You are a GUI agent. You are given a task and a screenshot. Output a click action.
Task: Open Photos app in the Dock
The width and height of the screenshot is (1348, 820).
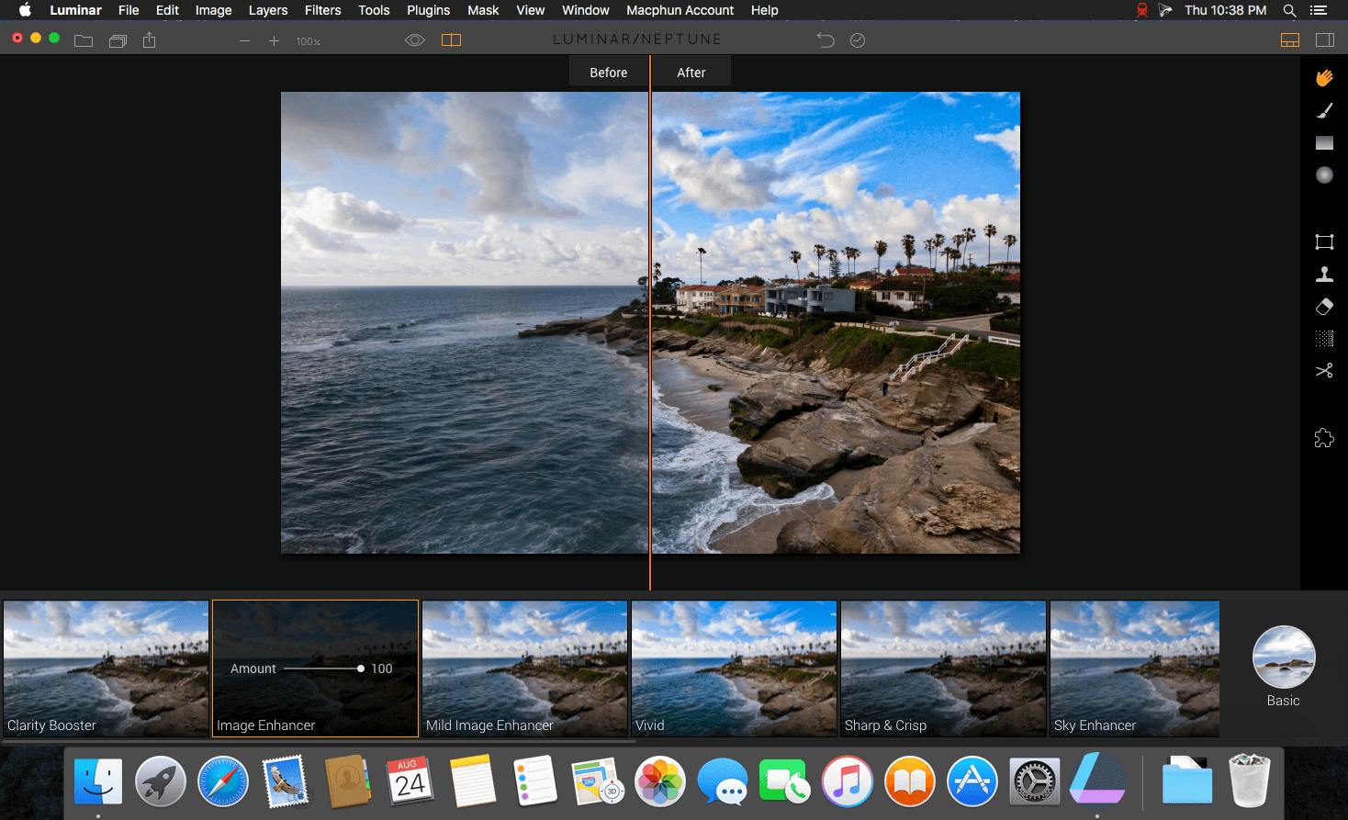660,781
